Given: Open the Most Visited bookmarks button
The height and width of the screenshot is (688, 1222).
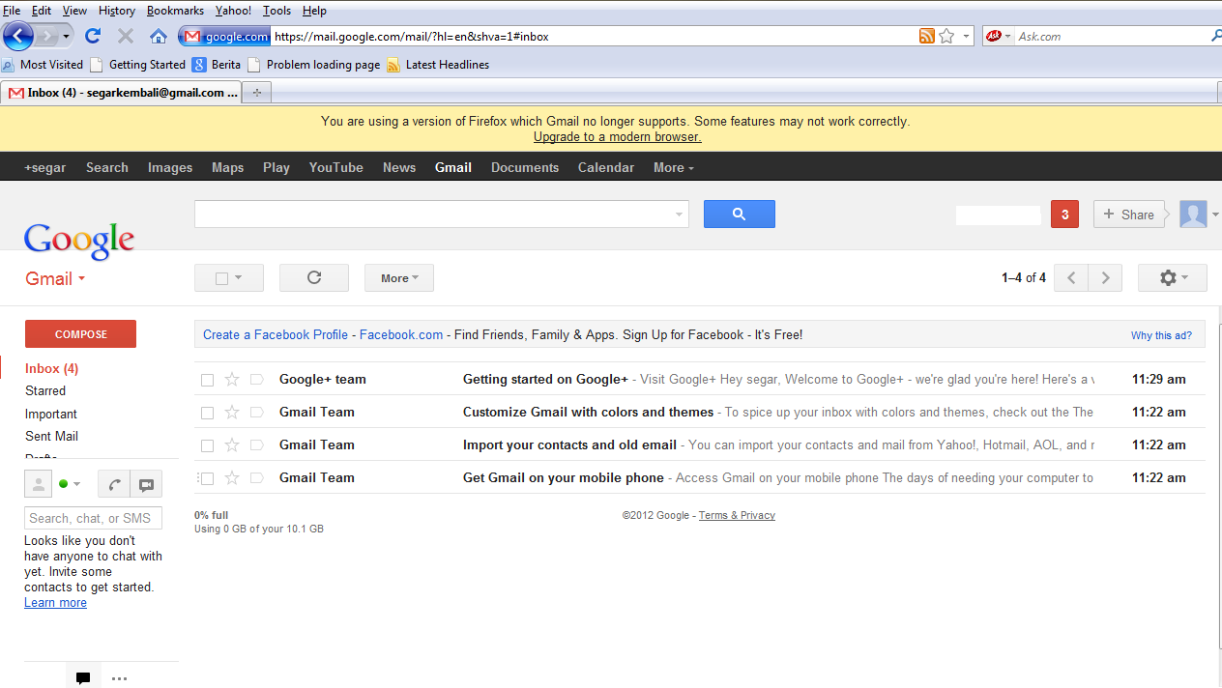Looking at the screenshot, I should click(43, 65).
